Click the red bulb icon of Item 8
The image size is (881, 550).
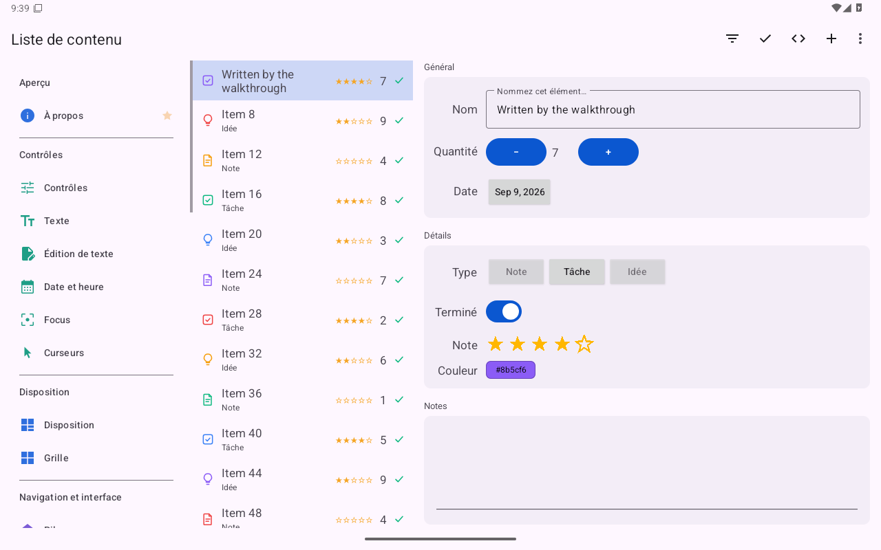coord(208,120)
